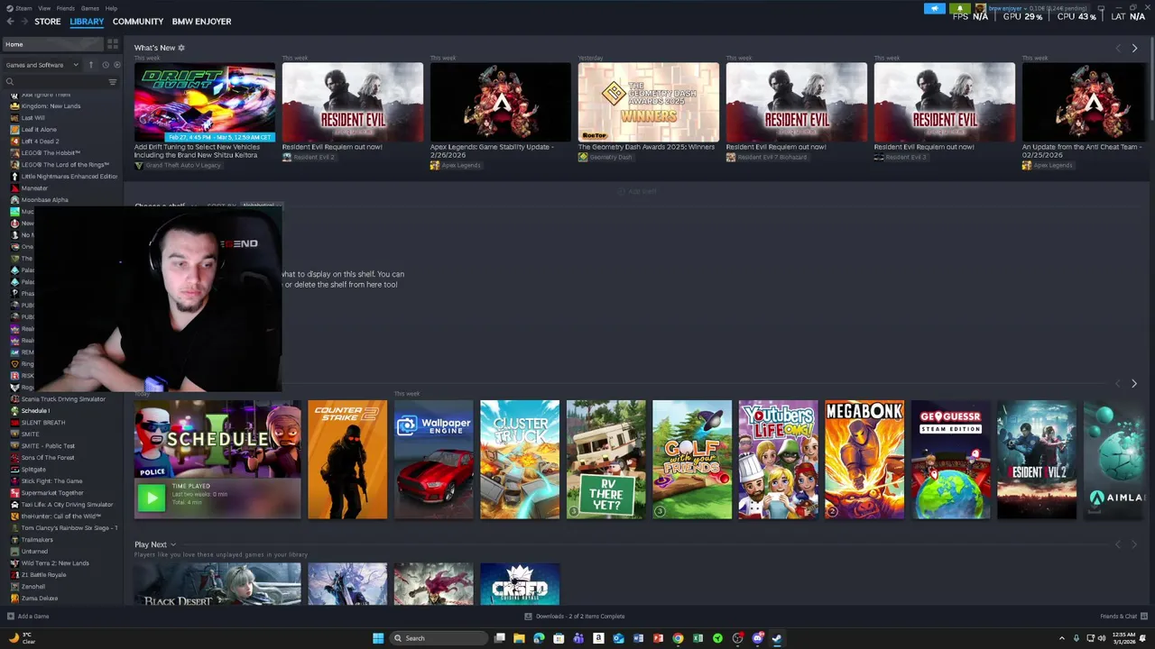
Task: Open Geometry Dash Awards Winners thumbnail
Action: (649, 102)
